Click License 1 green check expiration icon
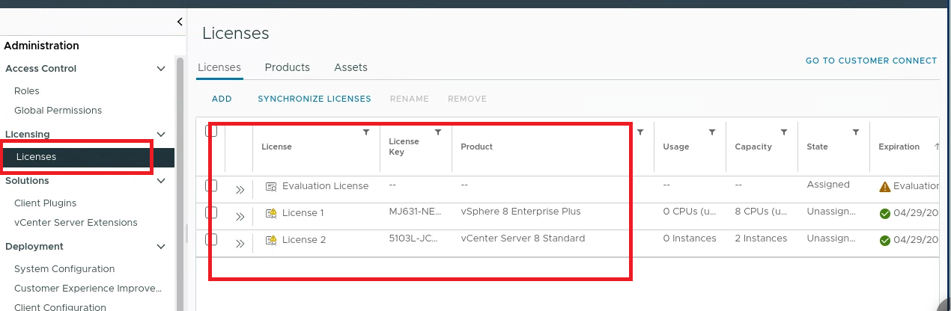Image resolution: width=951 pixels, height=311 pixels. point(885,213)
